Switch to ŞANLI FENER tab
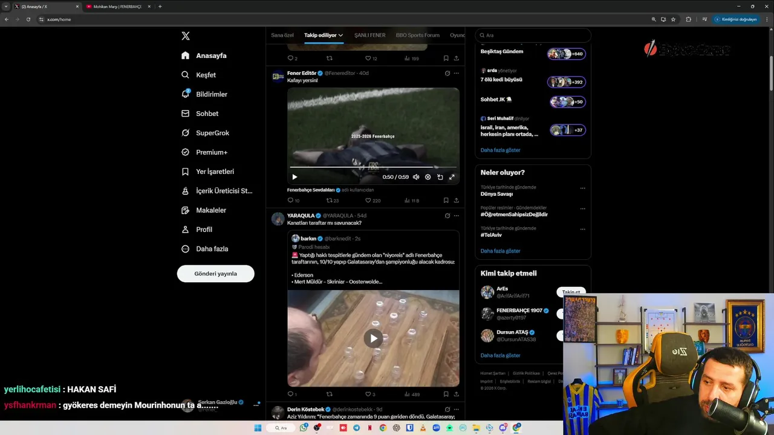The width and height of the screenshot is (774, 435). (x=369, y=35)
